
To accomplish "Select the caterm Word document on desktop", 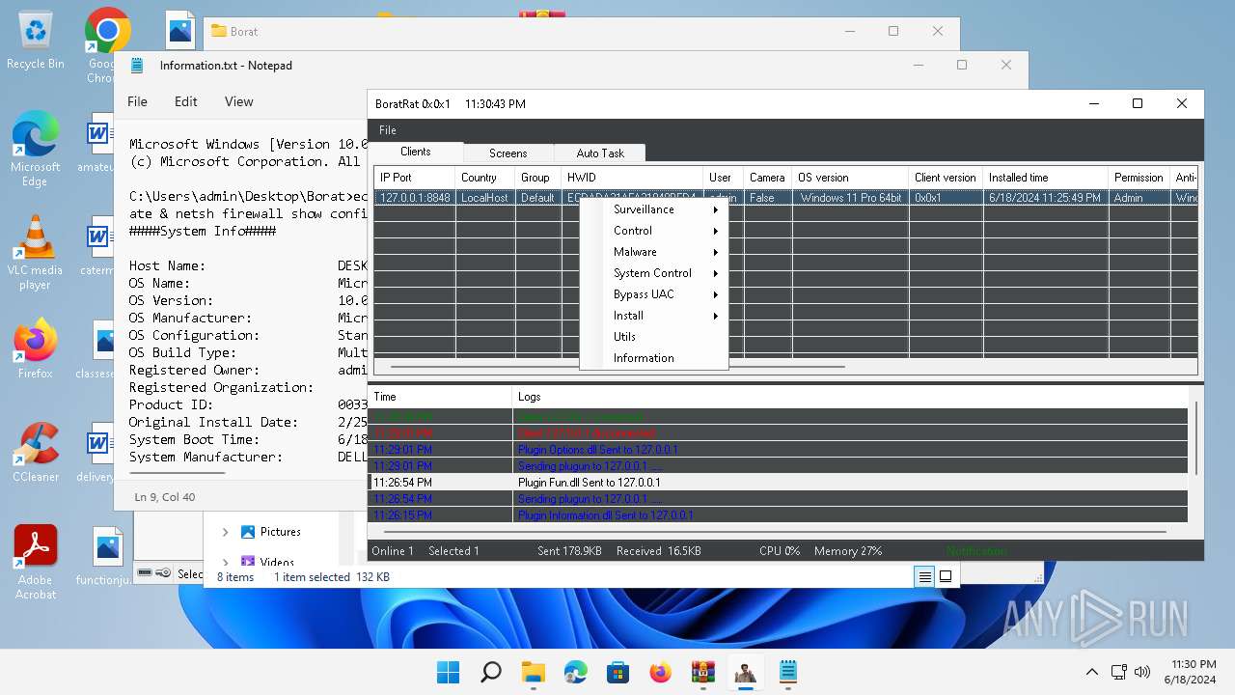I will (98, 246).
